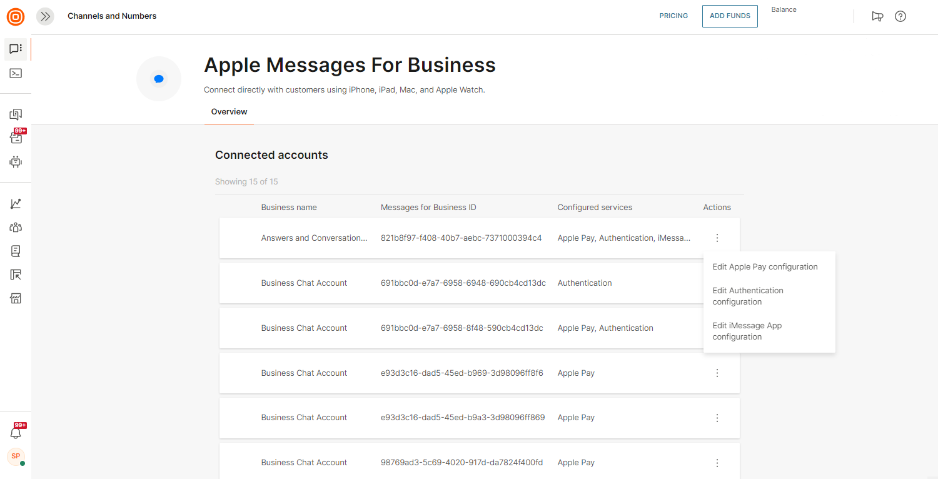This screenshot has height=479, width=938.
Task: Open the PRICING link
Action: [x=673, y=16]
